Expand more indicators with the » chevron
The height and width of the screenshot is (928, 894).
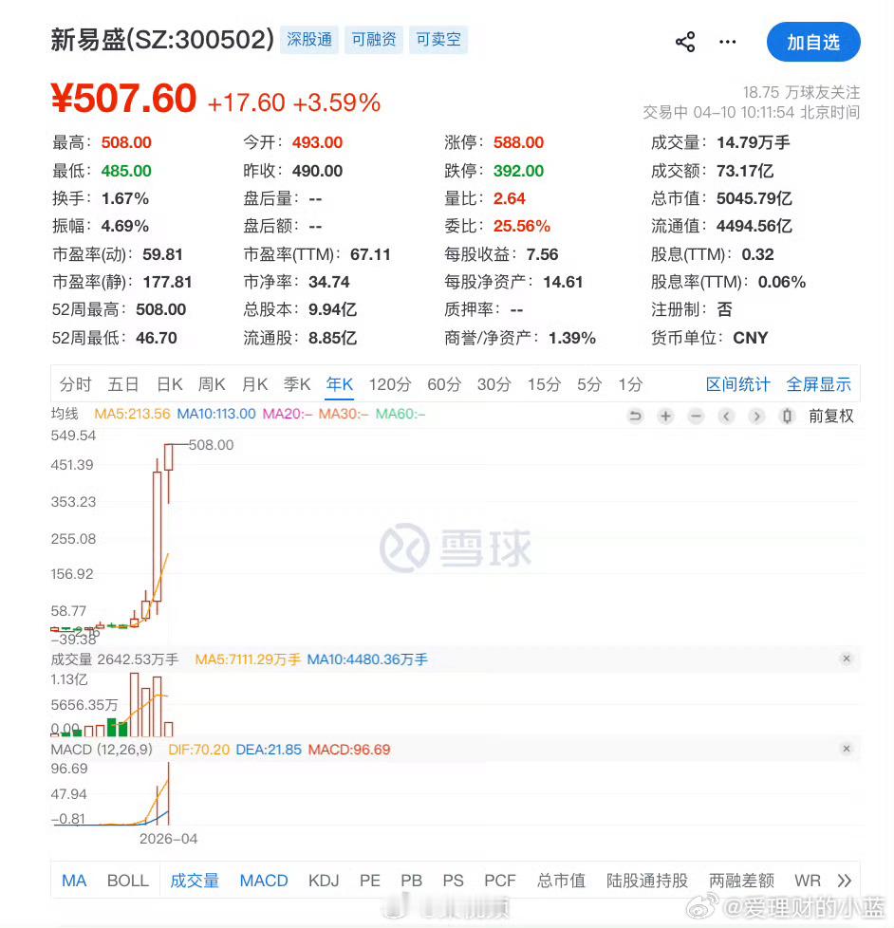(x=843, y=880)
